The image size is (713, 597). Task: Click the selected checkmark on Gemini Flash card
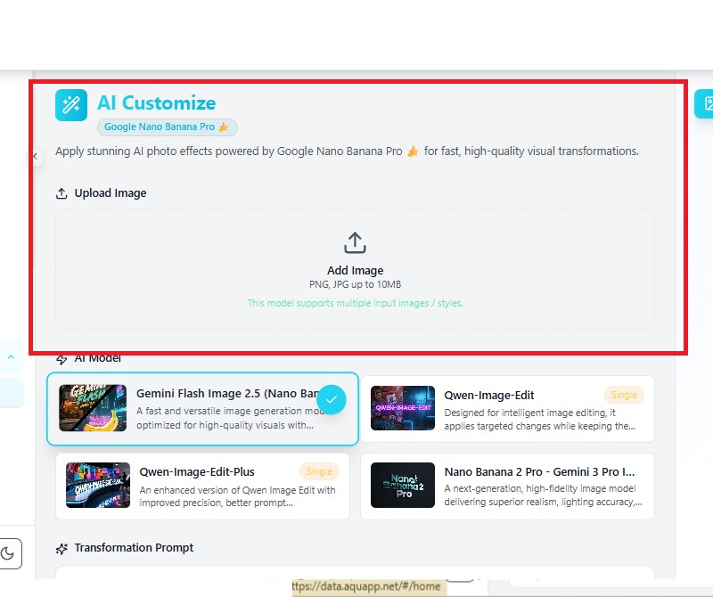coord(332,400)
